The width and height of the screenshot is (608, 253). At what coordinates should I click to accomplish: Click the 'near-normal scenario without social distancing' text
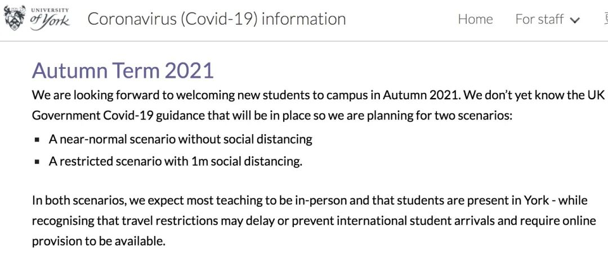(x=180, y=139)
